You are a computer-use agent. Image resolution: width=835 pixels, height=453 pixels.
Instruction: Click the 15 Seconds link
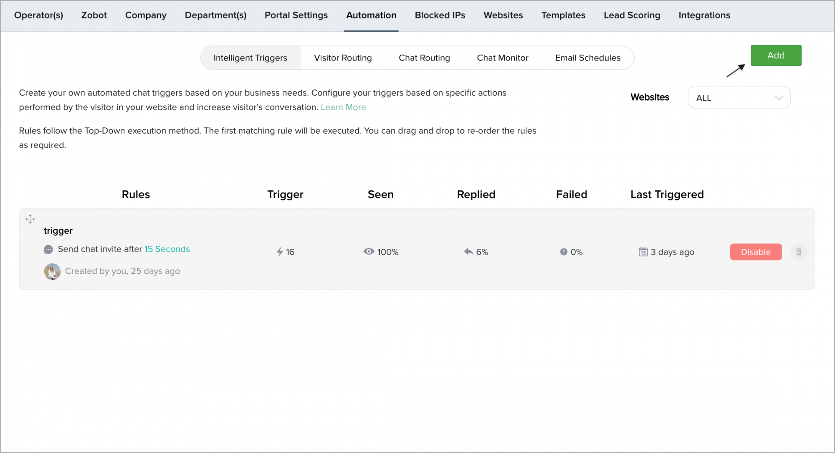click(x=167, y=249)
